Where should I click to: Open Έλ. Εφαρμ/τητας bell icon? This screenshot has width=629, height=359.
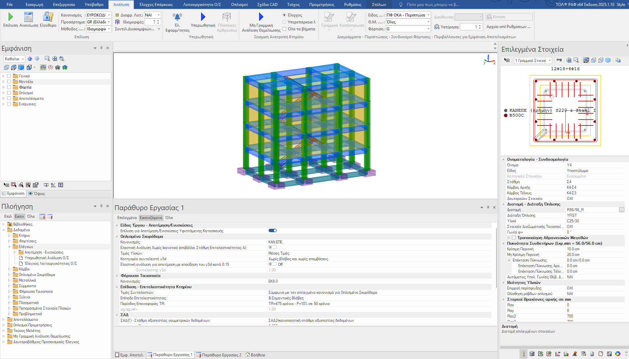pyautogui.click(x=177, y=17)
